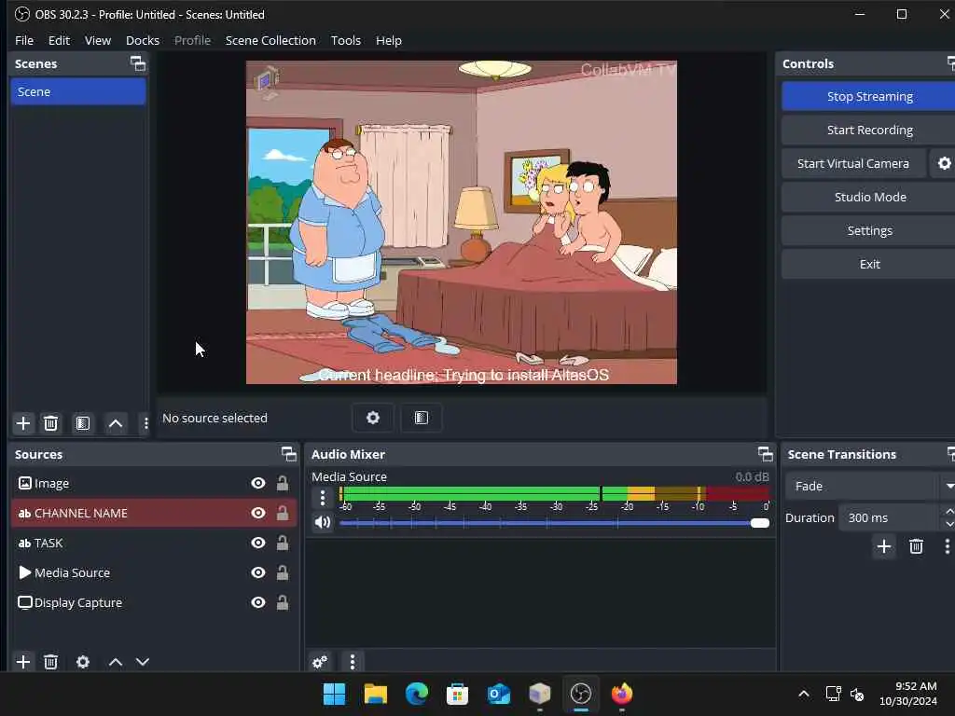Start the Virtual Camera
This screenshot has width=955, height=716.
pyautogui.click(x=853, y=163)
